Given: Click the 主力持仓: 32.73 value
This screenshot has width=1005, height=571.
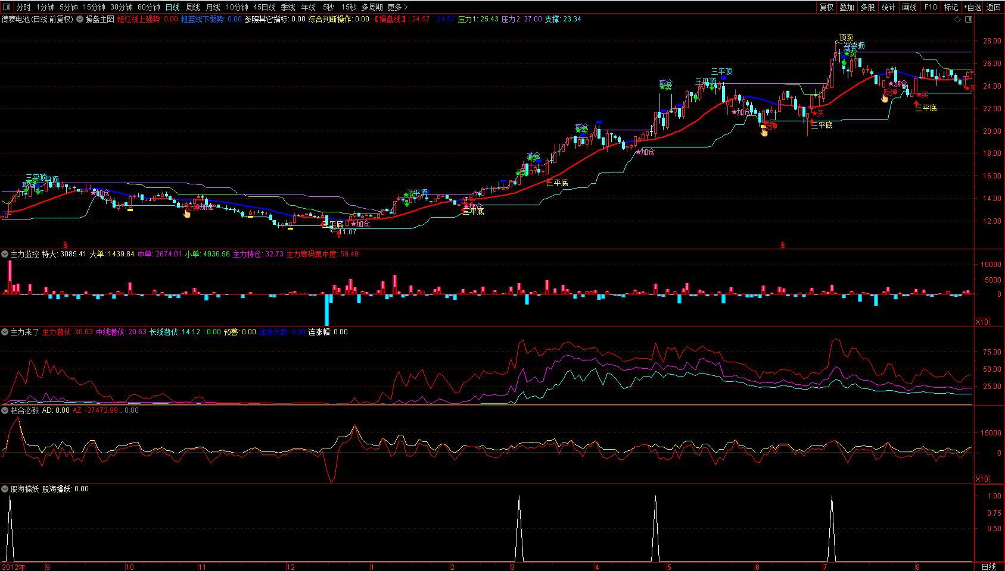Looking at the screenshot, I should pos(258,254).
